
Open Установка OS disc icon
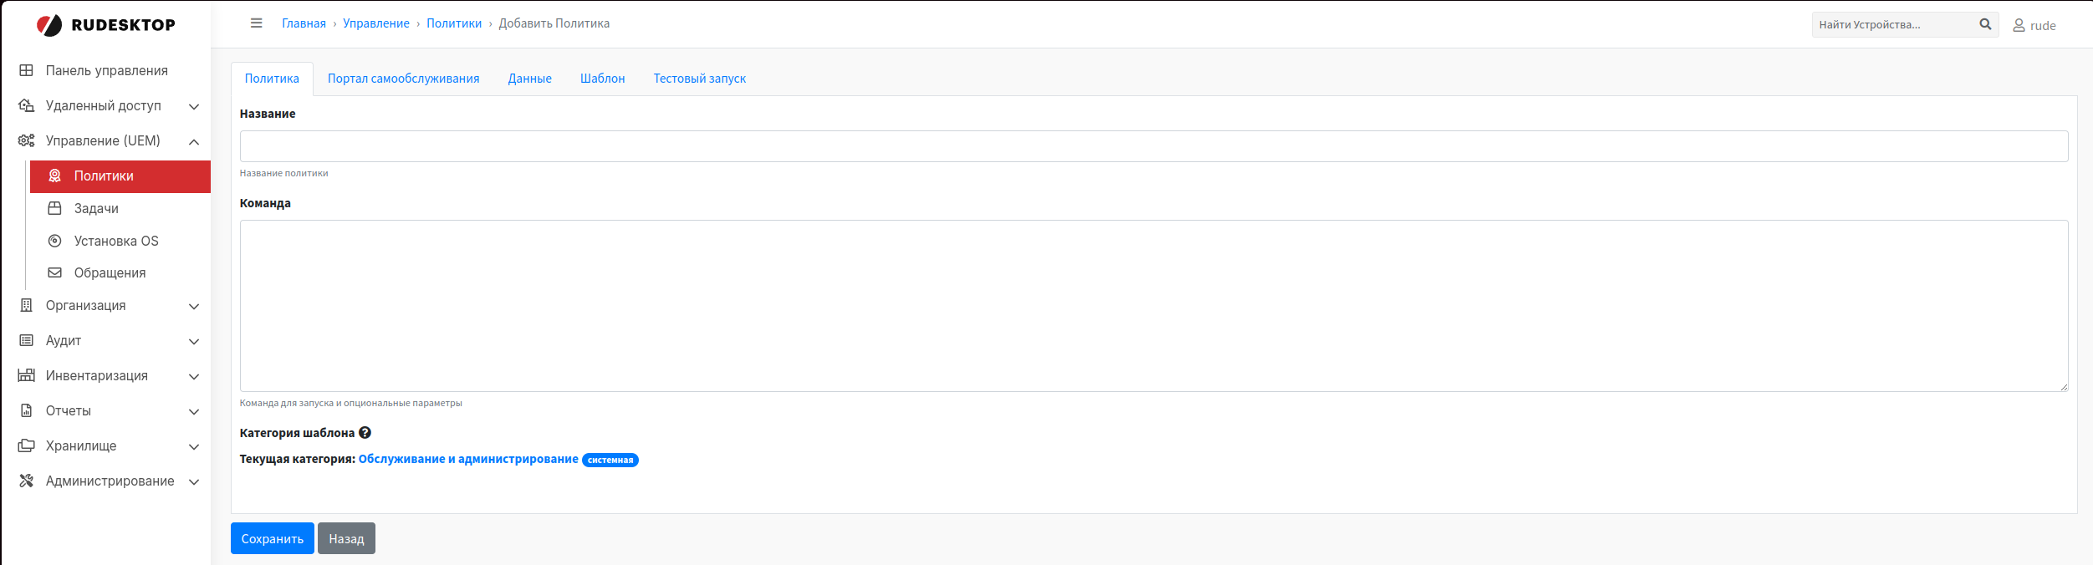55,241
